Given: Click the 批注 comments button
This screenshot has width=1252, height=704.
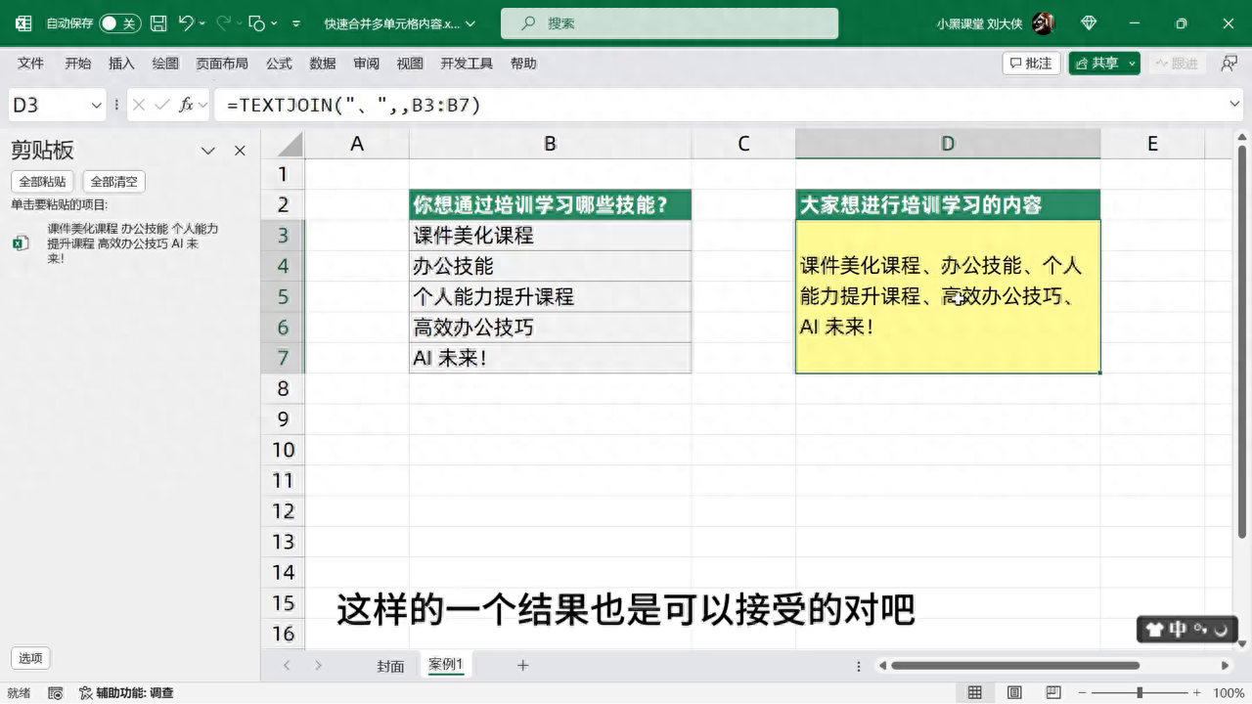Looking at the screenshot, I should point(1032,64).
